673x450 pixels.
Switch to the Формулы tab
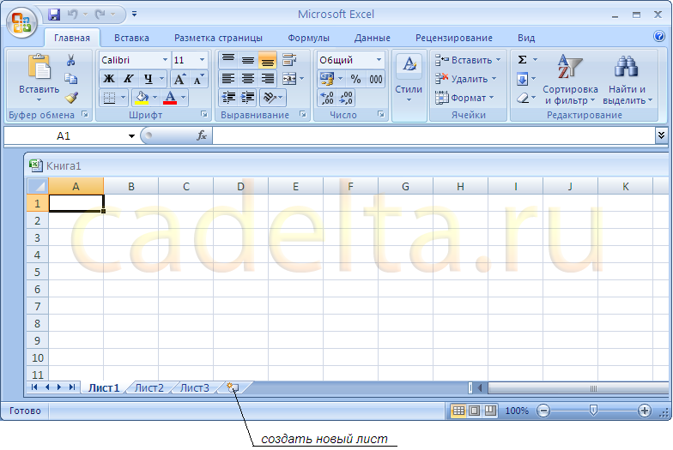pos(309,38)
